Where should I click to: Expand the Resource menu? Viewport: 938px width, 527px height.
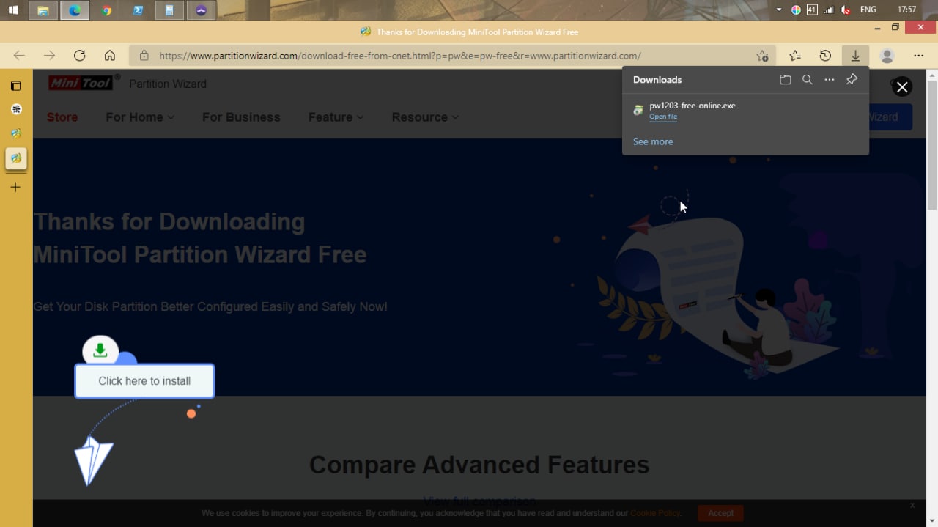425,117
